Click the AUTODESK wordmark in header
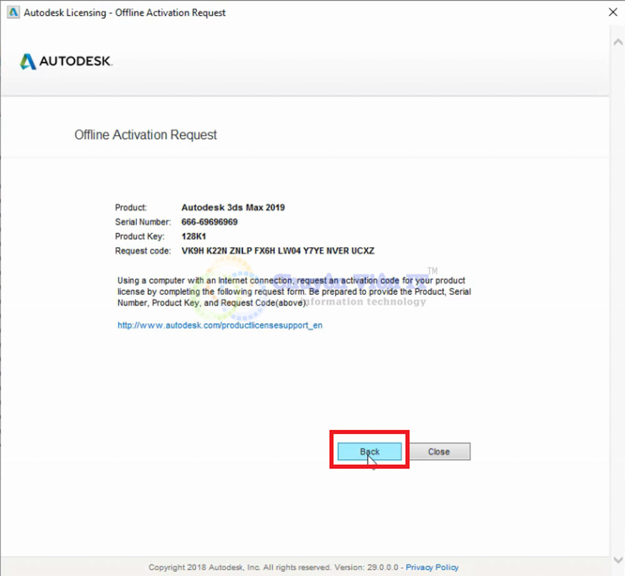 tap(76, 61)
